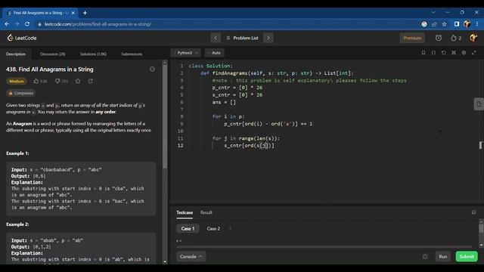
Task: Add a new testcase with plus
Action: point(230,228)
